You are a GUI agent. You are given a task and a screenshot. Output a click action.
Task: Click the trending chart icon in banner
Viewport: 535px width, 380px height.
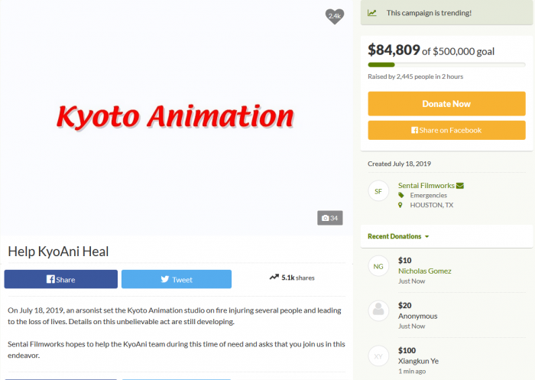click(x=372, y=13)
